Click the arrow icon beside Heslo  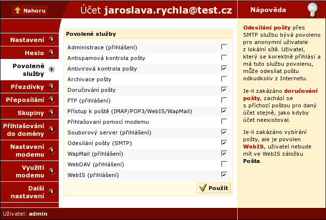click(51, 53)
